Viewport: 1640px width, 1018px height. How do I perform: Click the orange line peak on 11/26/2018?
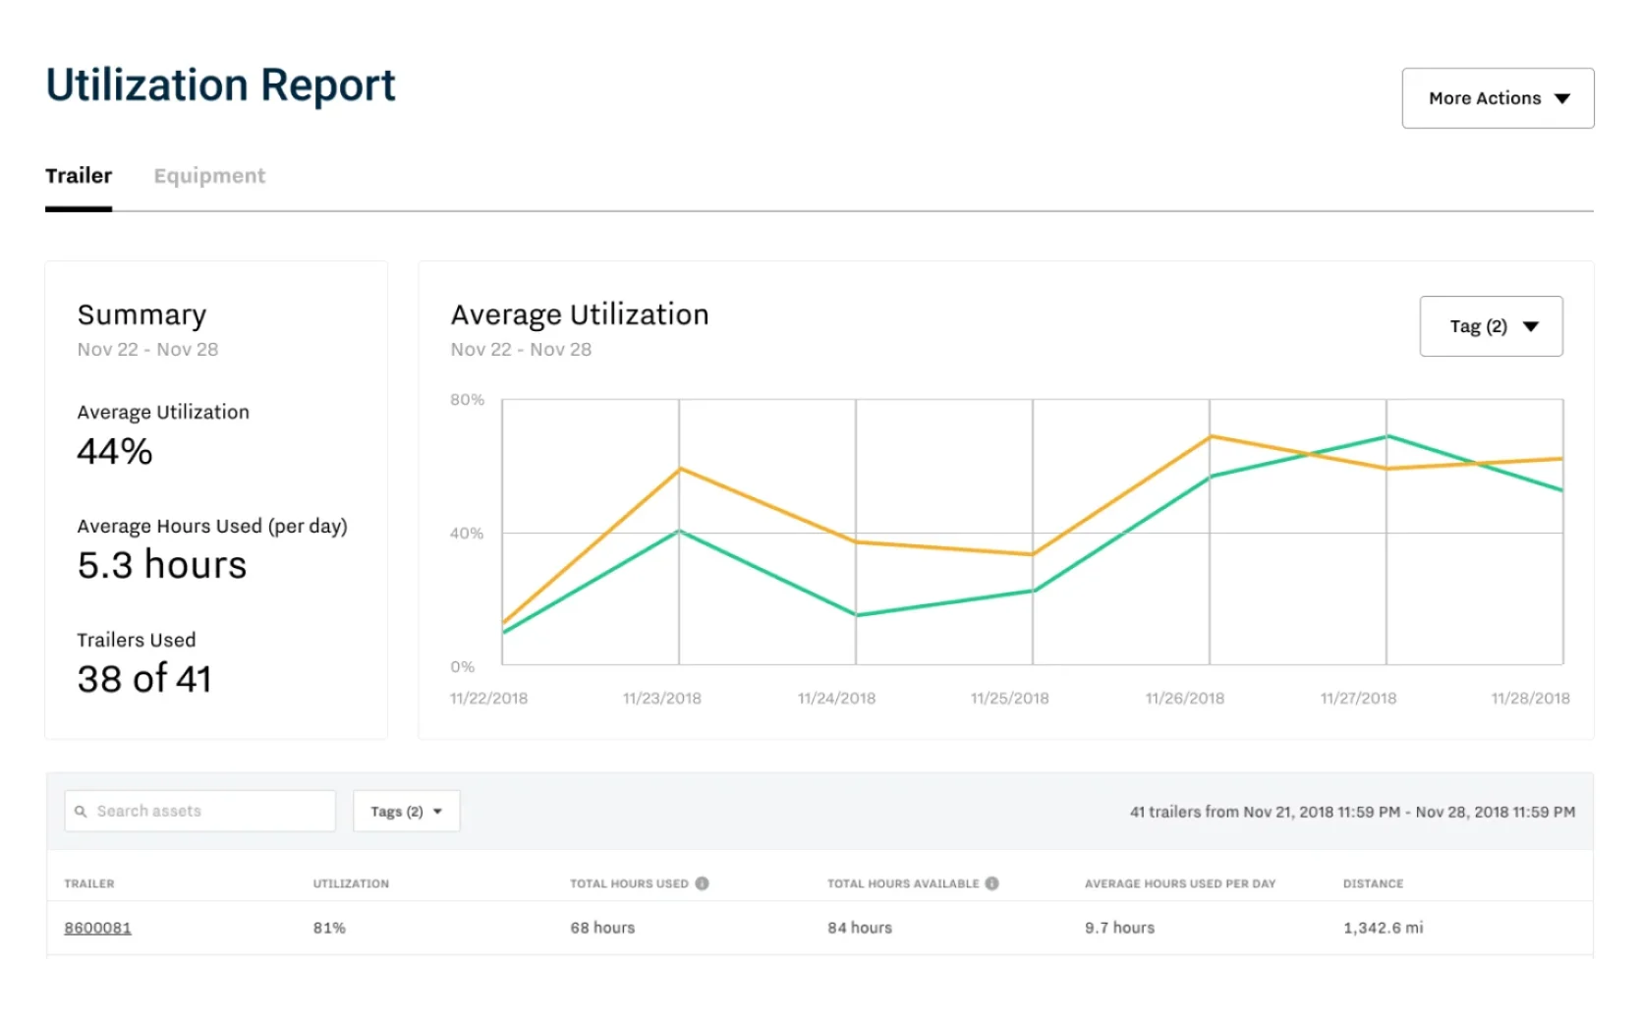click(1210, 436)
